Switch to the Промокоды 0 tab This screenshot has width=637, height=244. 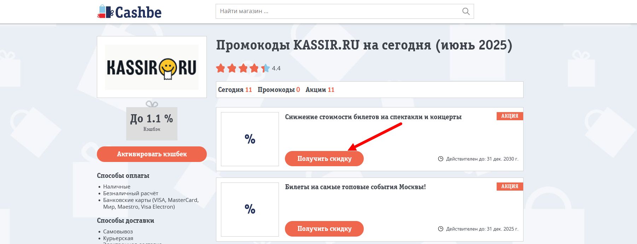point(279,90)
